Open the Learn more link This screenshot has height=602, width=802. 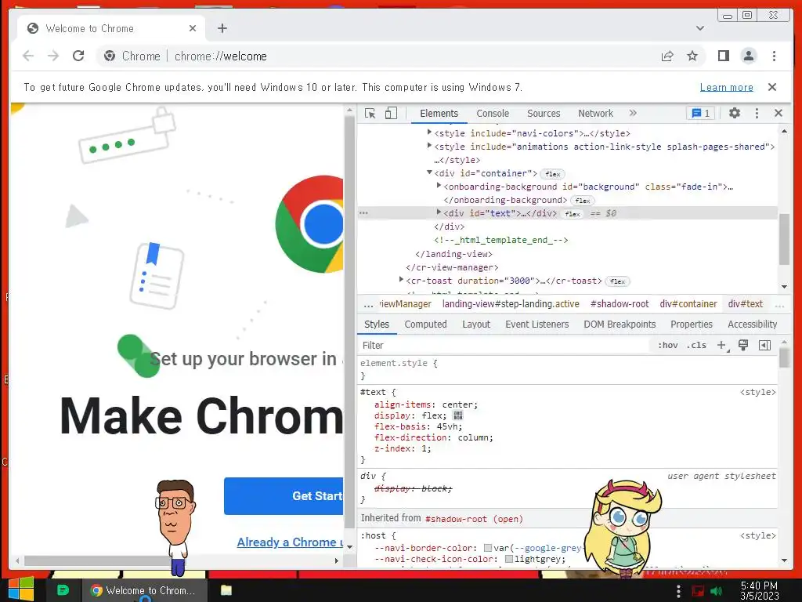pos(726,87)
